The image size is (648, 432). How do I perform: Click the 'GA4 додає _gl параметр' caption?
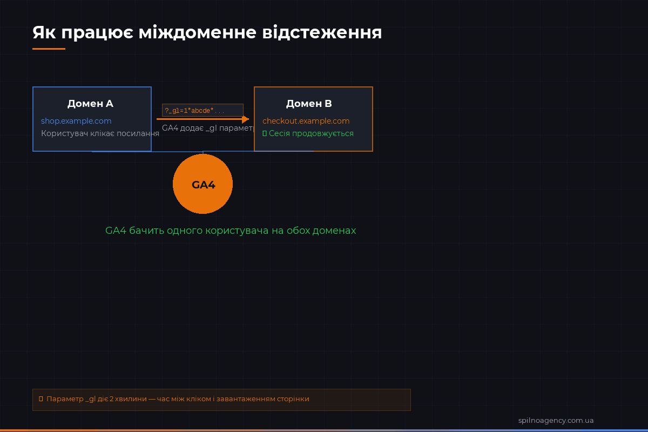coord(208,129)
